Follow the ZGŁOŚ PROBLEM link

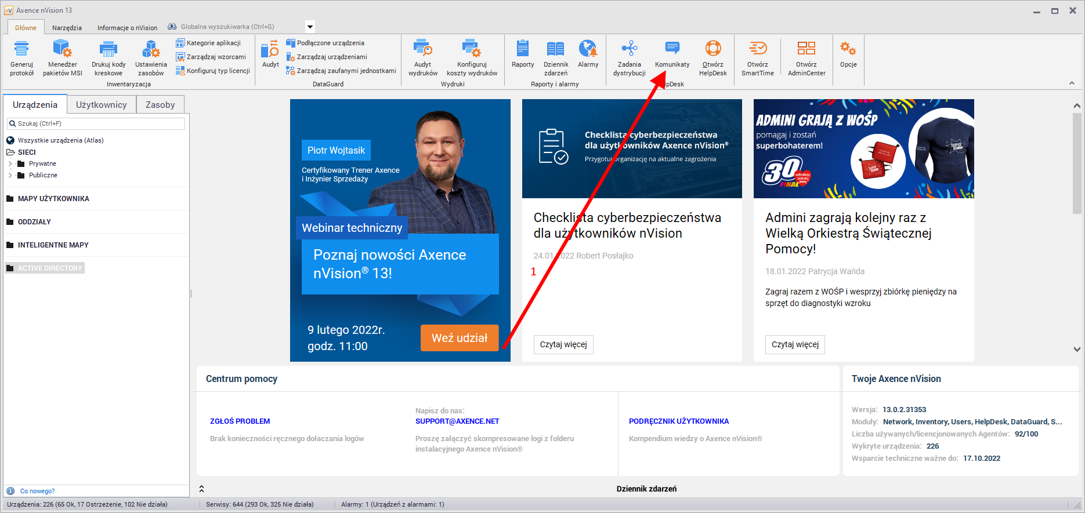[x=240, y=421]
